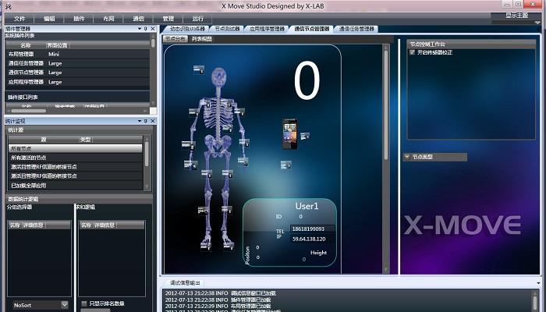Select the node marker on the right thigh bone

[228, 173]
